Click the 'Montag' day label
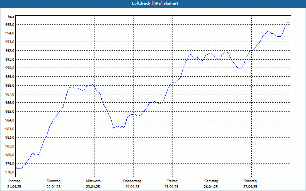The width and height of the screenshot is (306, 191). (x=14, y=181)
